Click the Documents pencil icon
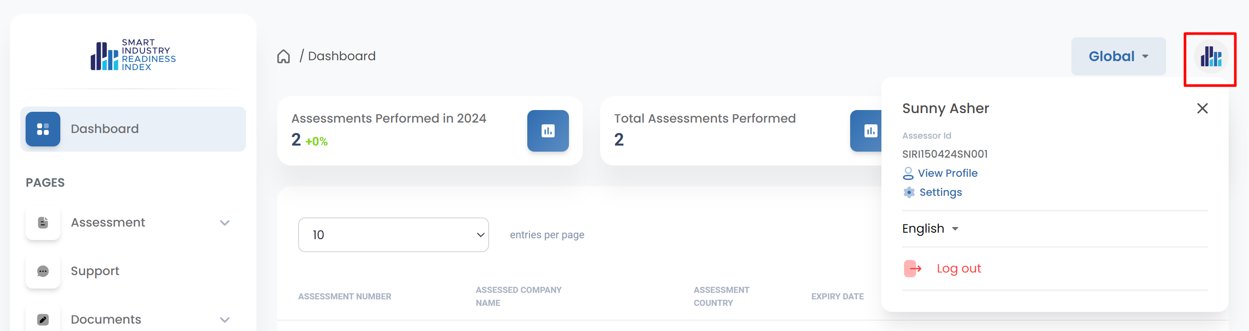Image resolution: width=1249 pixels, height=331 pixels. [x=43, y=319]
